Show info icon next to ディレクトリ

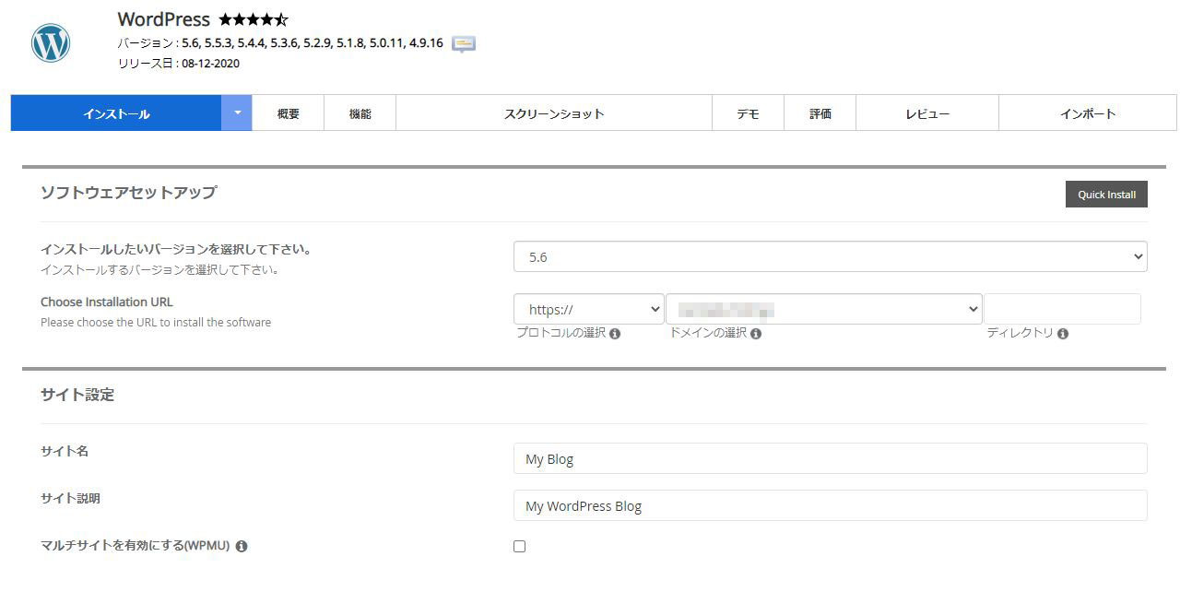[x=1063, y=334]
